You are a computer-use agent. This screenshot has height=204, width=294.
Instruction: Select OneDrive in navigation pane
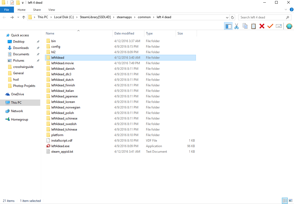coord(17,94)
